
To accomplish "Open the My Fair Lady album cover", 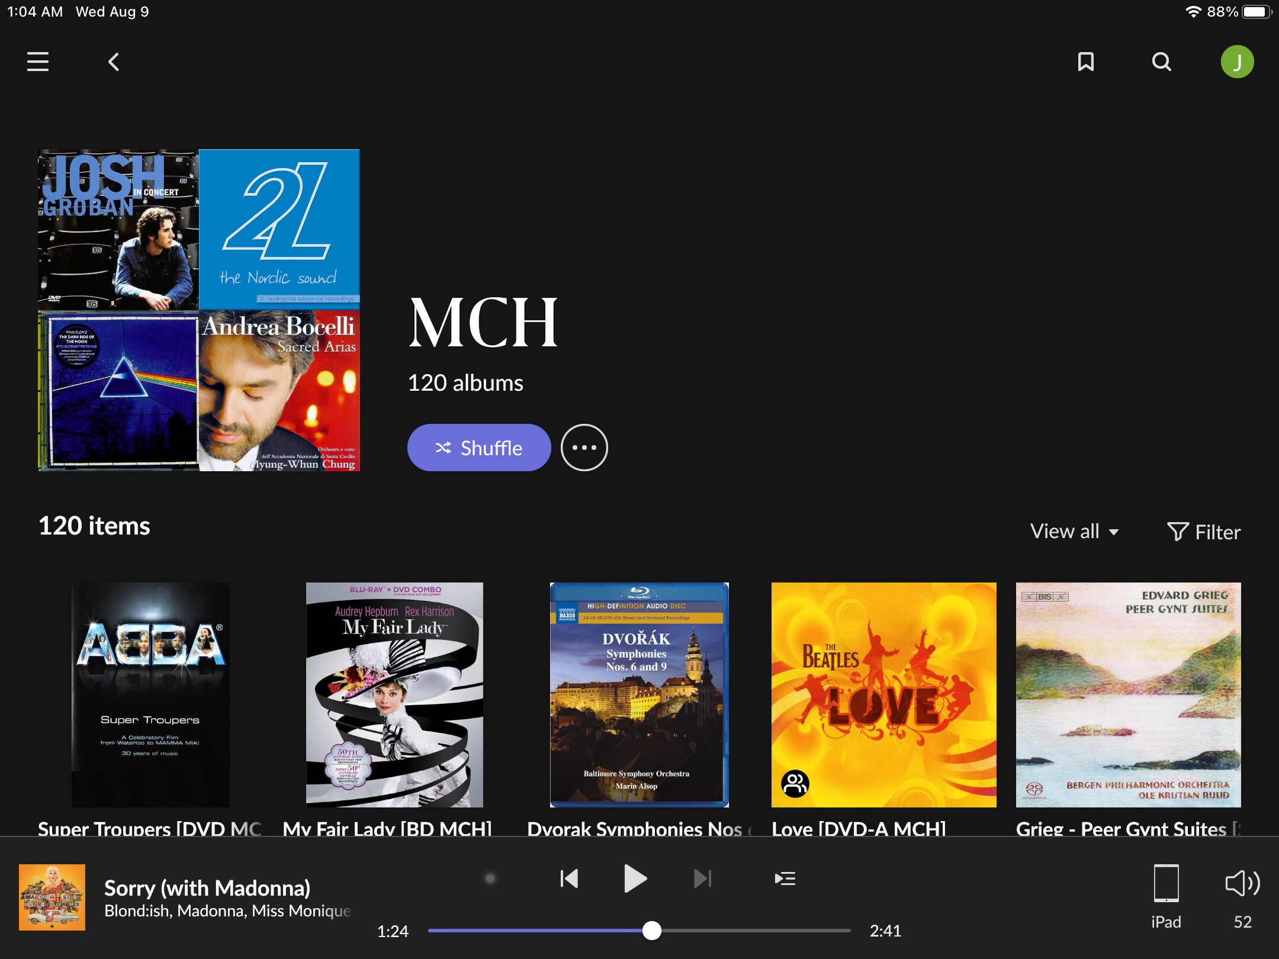I will 394,694.
